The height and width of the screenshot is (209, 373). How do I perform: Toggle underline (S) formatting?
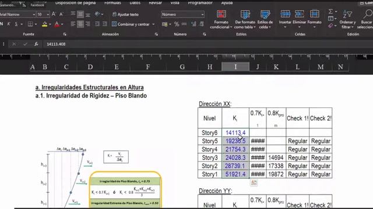pyautogui.click(x=16, y=24)
